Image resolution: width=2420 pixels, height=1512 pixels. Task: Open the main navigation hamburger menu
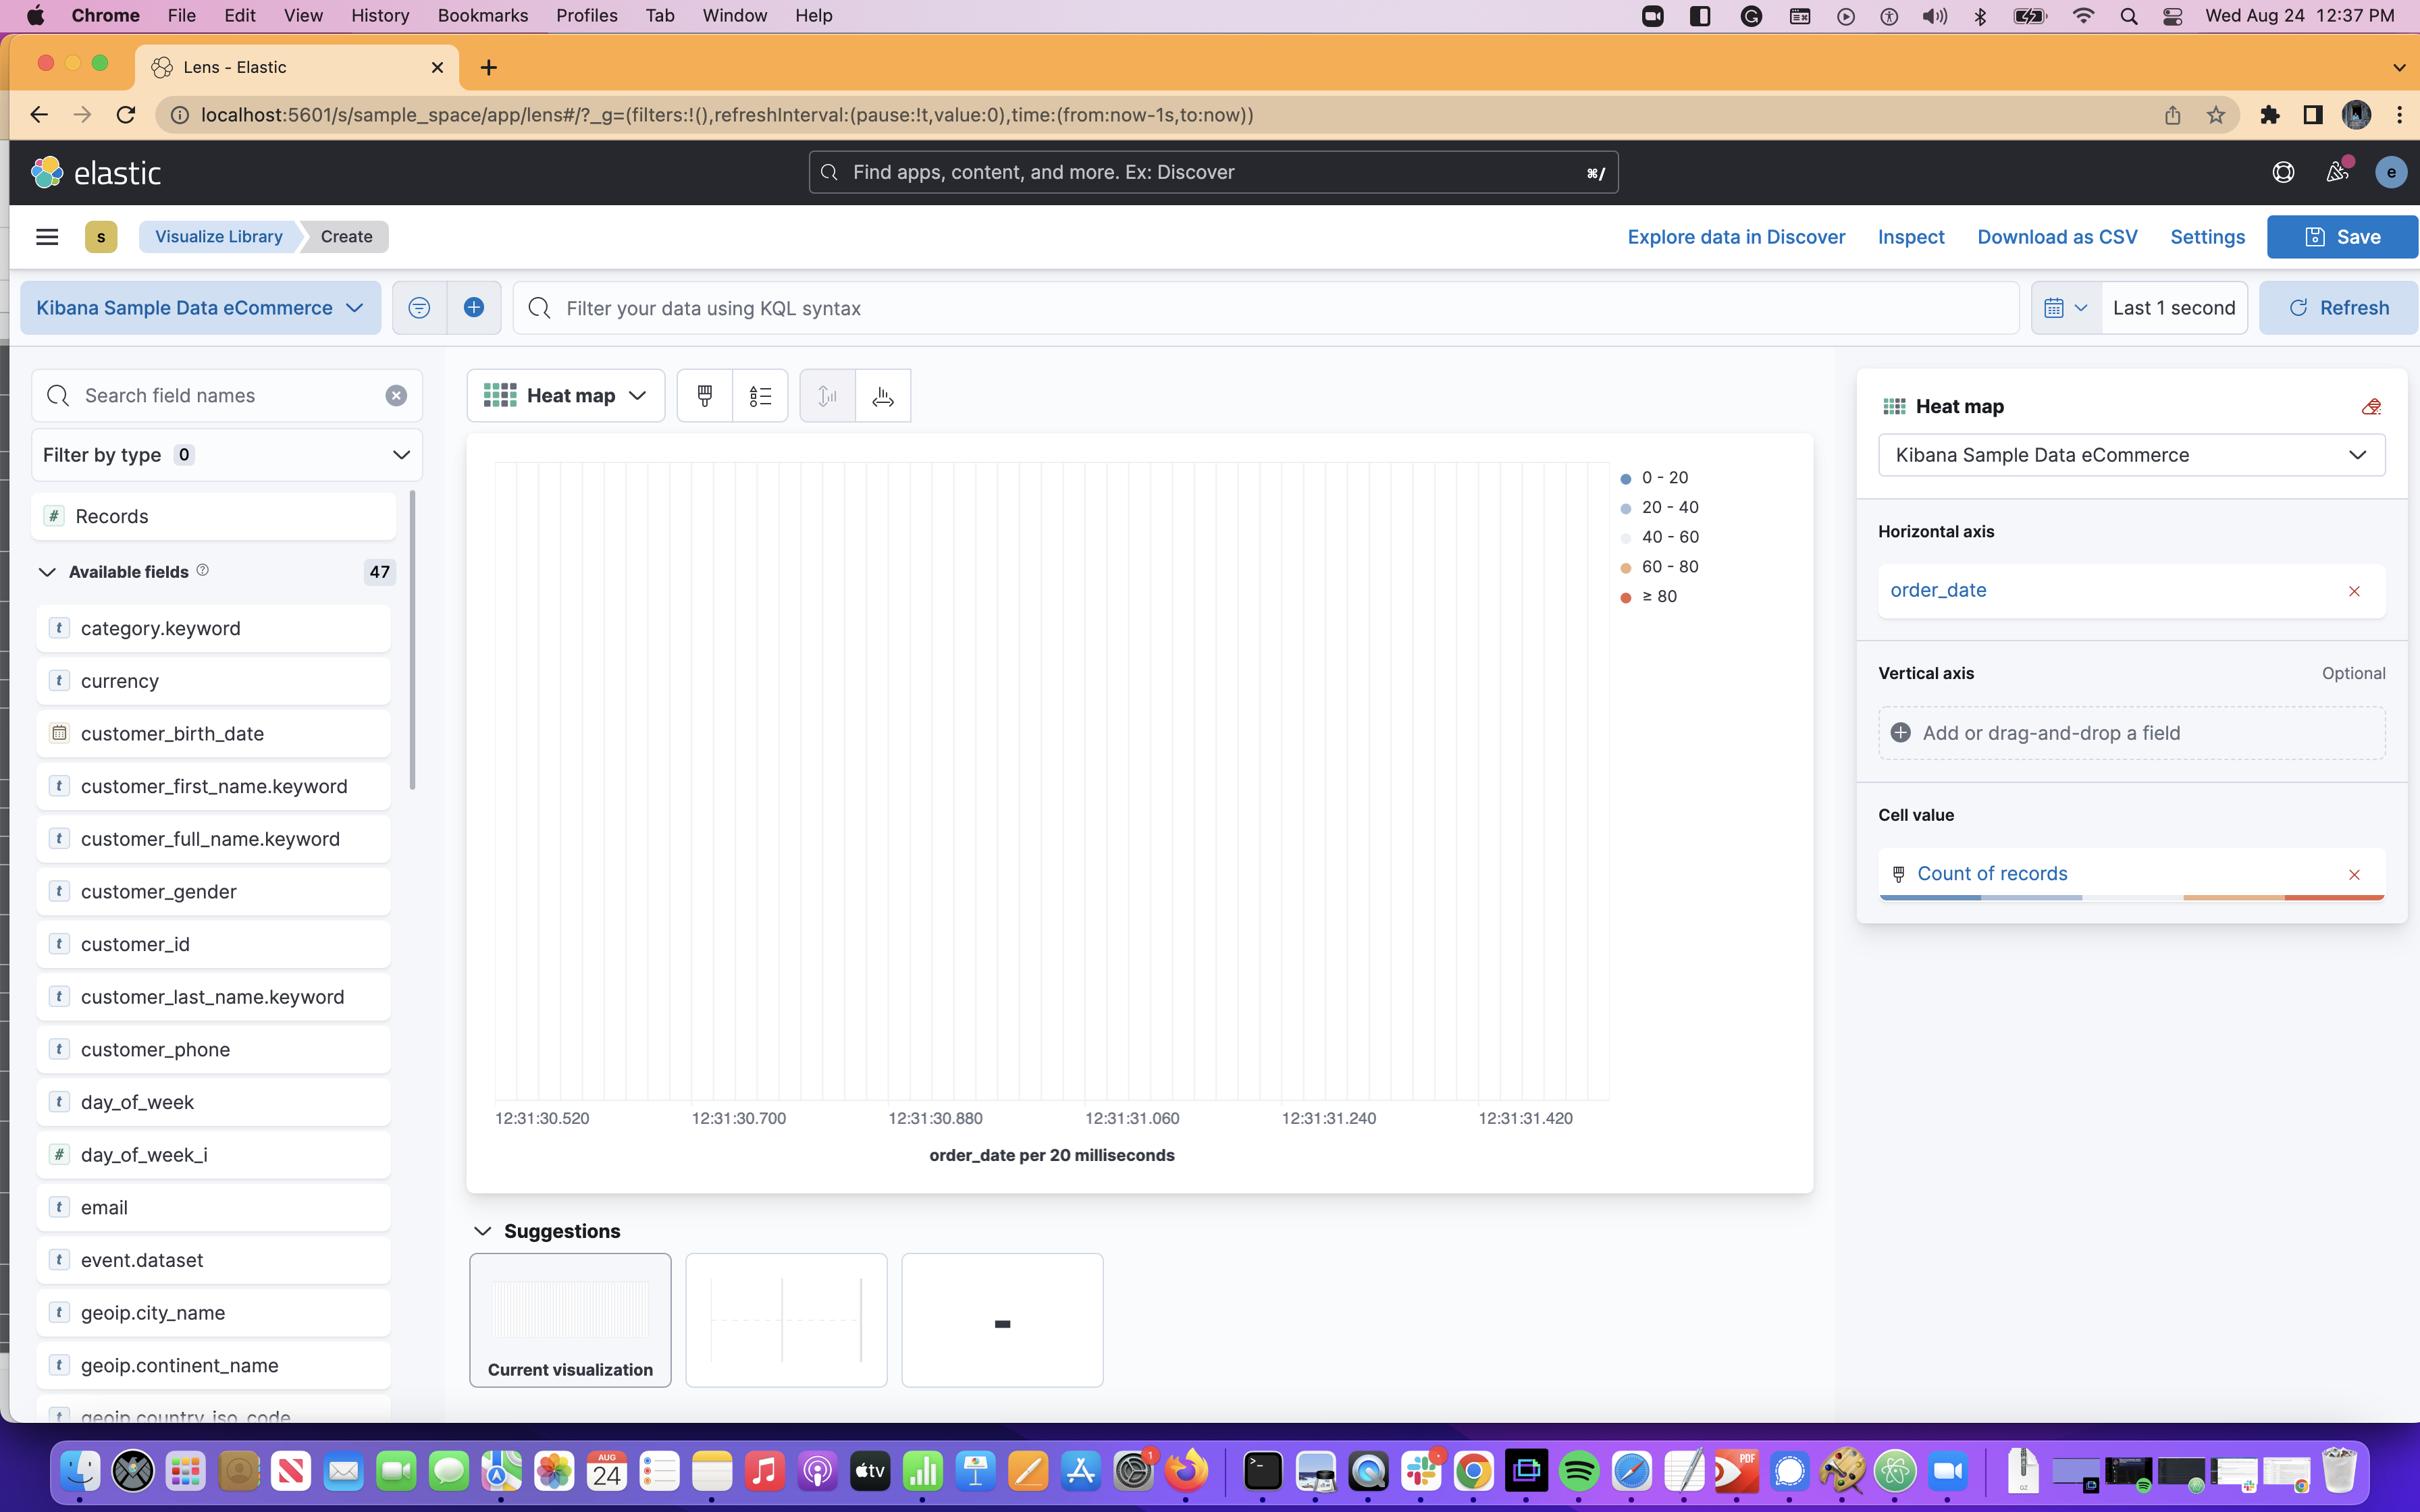(47, 237)
